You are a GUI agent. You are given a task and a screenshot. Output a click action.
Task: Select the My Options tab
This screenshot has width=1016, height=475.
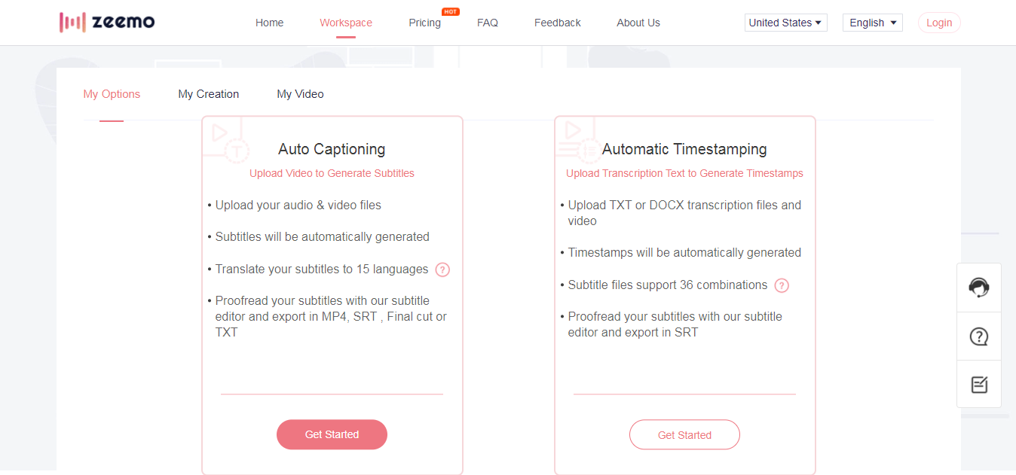point(112,93)
